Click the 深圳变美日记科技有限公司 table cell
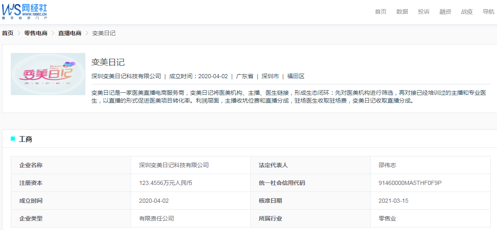 [191, 165]
